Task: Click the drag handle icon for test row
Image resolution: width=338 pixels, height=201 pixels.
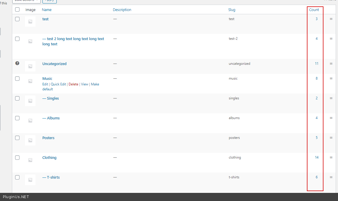Action: click(x=331, y=19)
